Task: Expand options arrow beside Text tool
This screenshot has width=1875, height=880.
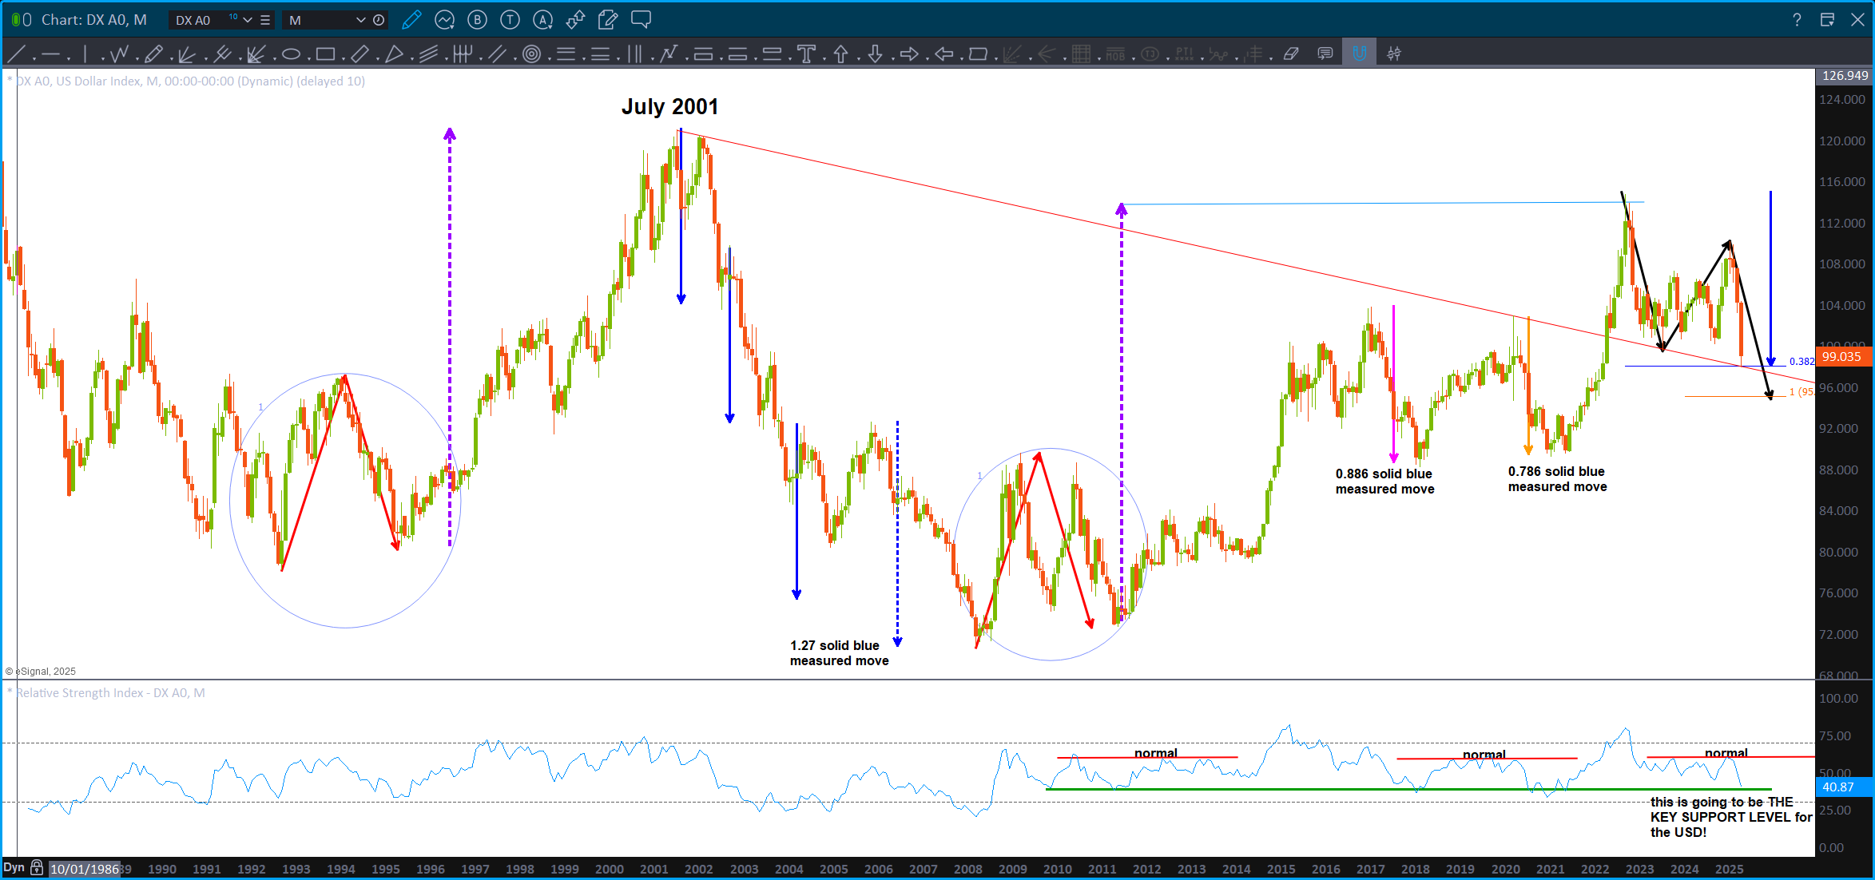Action: [824, 58]
